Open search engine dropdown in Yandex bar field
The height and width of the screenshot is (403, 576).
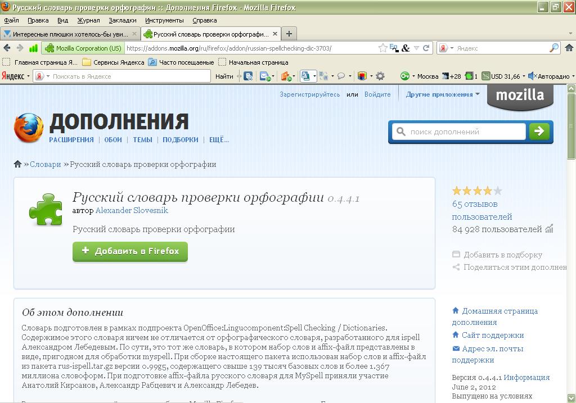tap(48, 76)
